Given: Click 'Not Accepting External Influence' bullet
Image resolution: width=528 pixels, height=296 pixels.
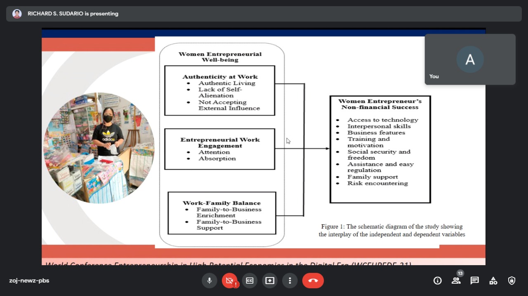Looking at the screenshot, I should click(229, 105).
